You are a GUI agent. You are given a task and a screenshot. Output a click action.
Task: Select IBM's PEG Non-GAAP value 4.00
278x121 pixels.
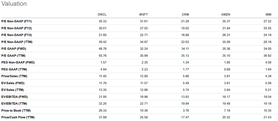click(267, 63)
